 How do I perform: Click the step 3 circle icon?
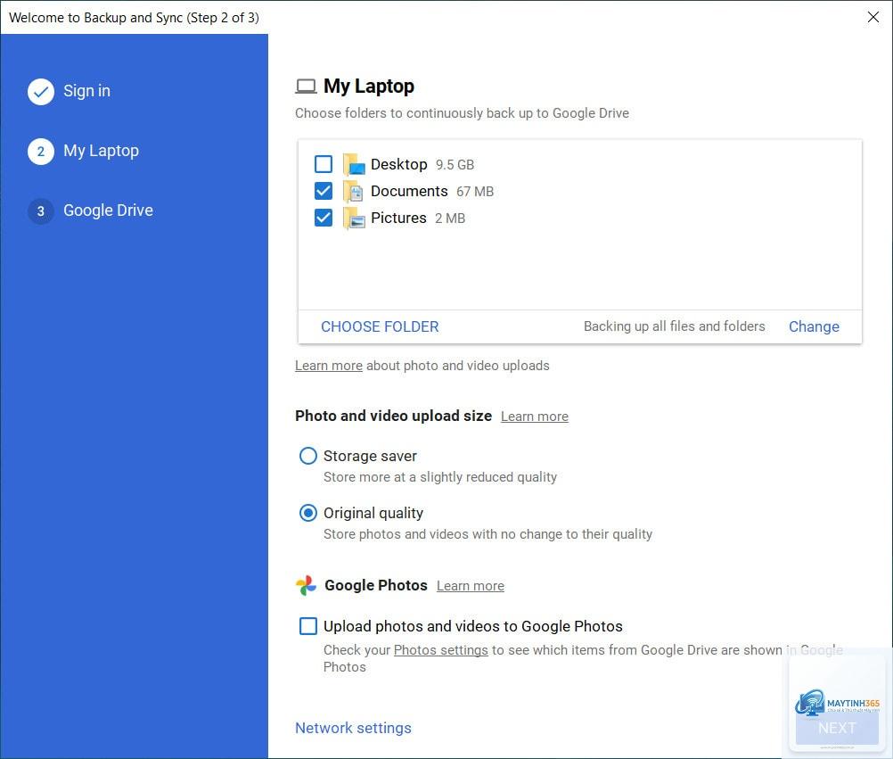point(41,210)
